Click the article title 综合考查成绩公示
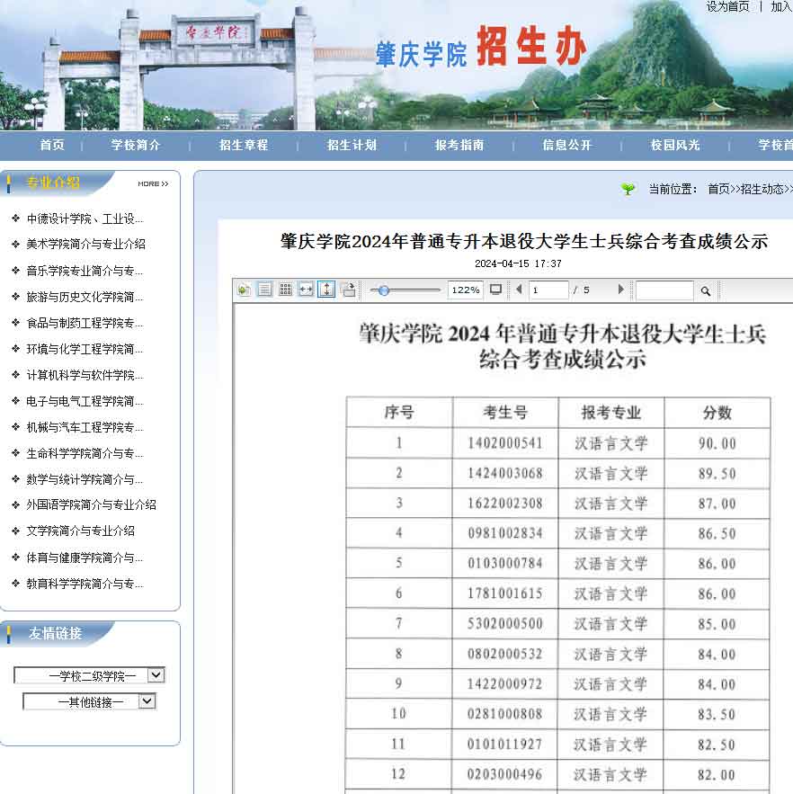The image size is (793, 794). [524, 242]
